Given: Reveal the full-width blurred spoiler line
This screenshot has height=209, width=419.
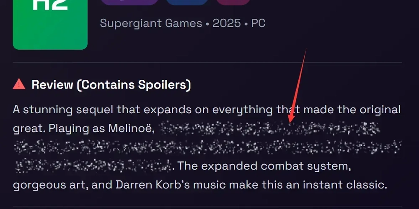Looking at the screenshot, I should (207, 147).
